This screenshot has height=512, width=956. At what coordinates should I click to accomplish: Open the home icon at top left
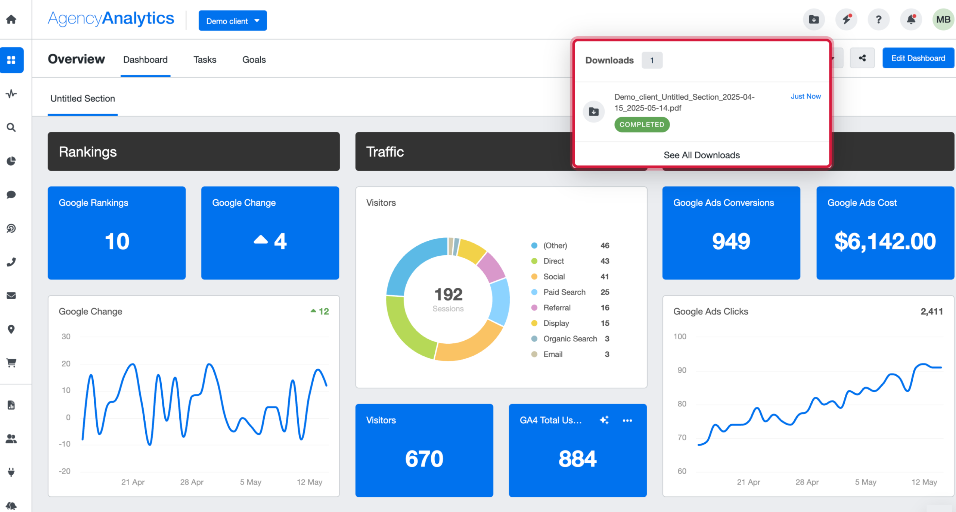coord(11,19)
